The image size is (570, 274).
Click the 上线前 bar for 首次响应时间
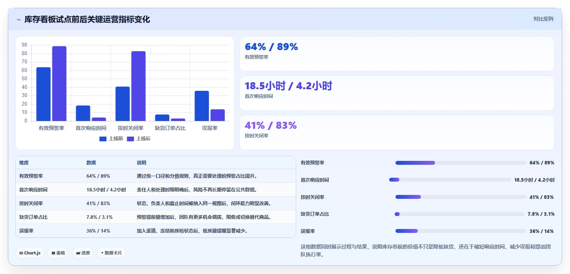point(83,113)
